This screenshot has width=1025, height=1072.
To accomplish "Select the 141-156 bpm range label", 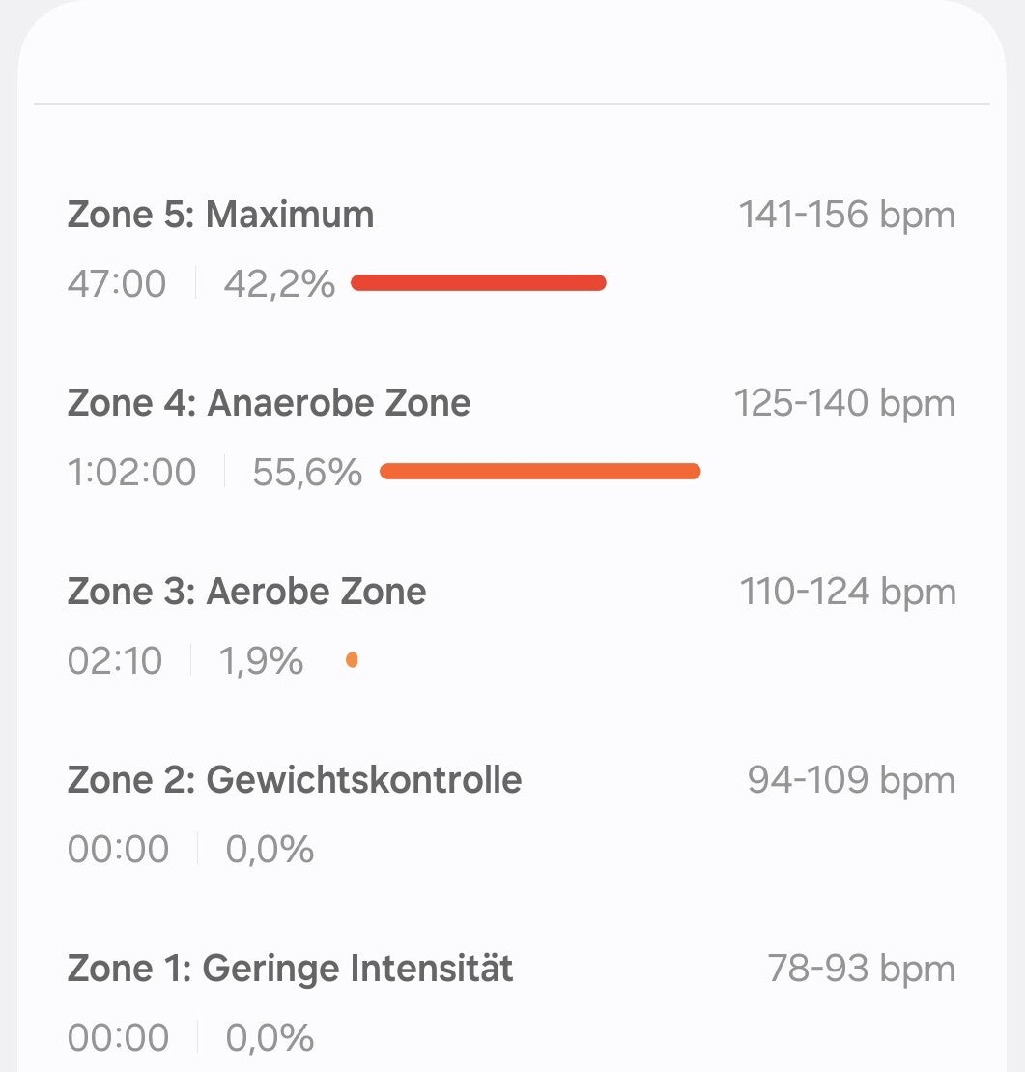I will tap(846, 215).
